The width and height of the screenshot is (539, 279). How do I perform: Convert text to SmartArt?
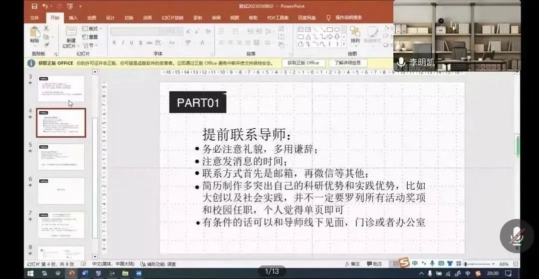pyautogui.click(x=282, y=45)
